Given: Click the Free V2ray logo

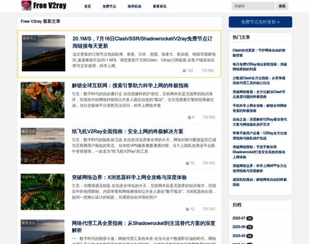Looking at the screenshot, I should [x=44, y=6].
